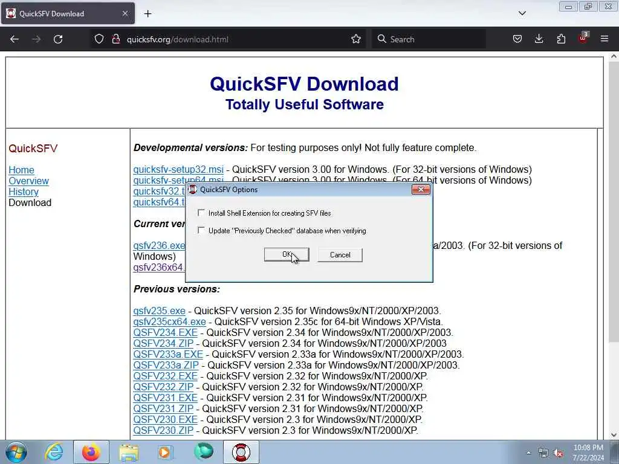619x464 pixels.
Task: Cancel the QuickSFV Options dialog
Action: pyautogui.click(x=340, y=254)
